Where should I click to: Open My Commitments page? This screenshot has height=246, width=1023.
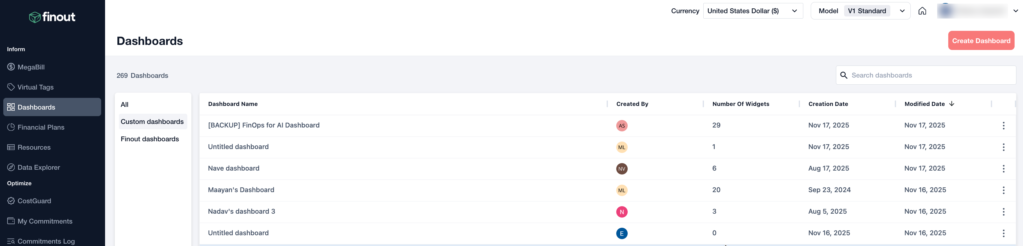pyautogui.click(x=44, y=221)
